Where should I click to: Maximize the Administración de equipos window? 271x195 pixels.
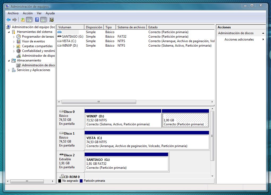(252, 6)
